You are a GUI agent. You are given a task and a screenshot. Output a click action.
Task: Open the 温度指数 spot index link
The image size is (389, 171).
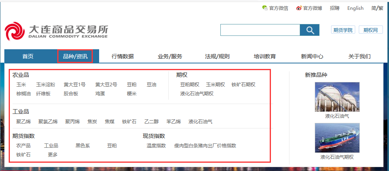(156, 146)
